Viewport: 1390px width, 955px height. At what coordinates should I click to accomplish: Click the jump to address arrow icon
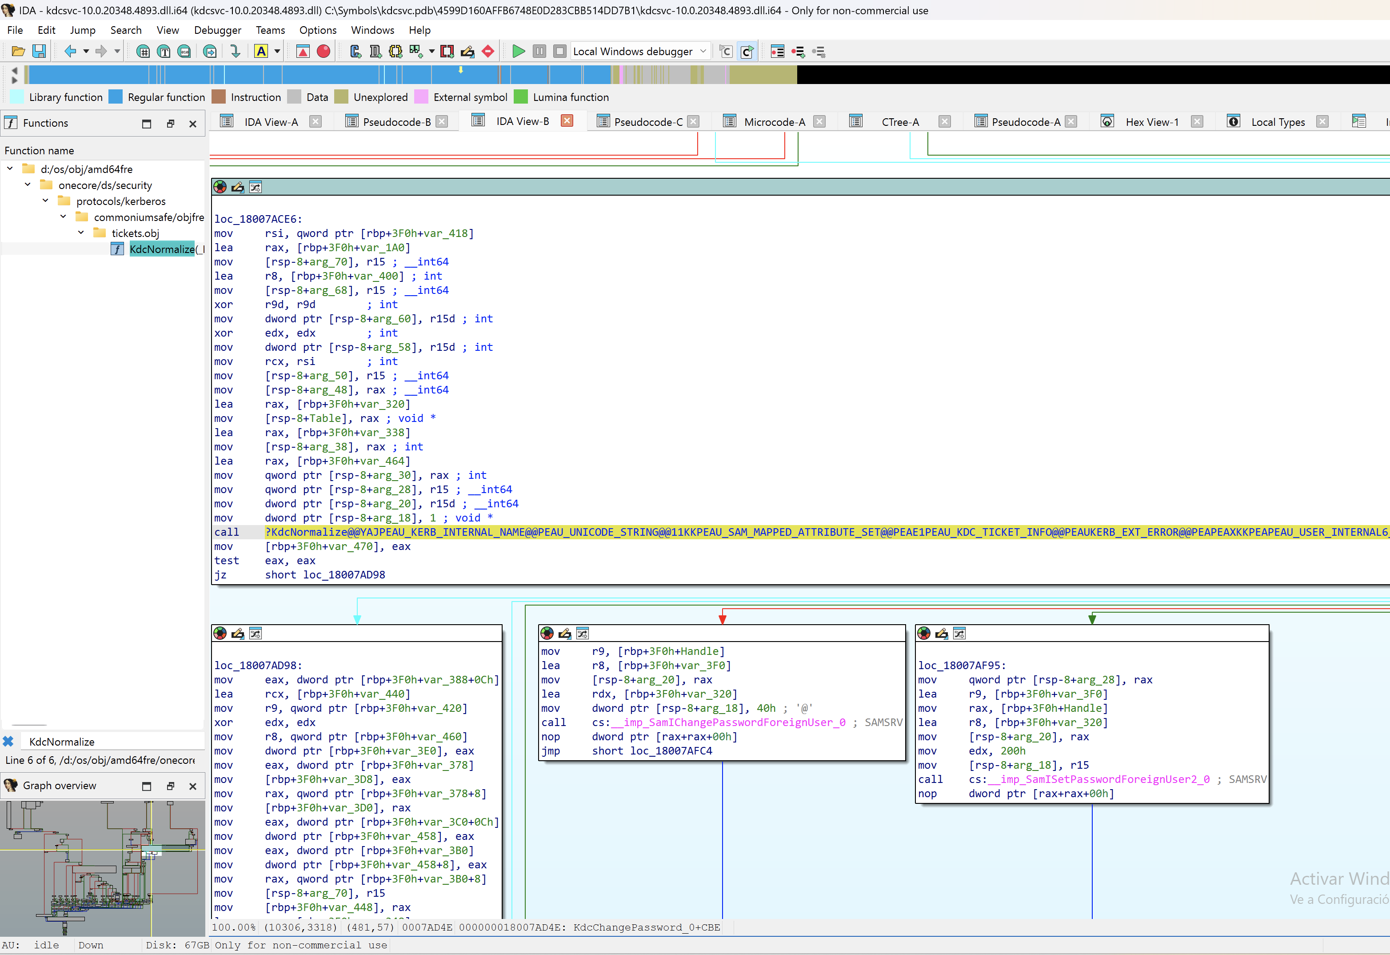(210, 52)
